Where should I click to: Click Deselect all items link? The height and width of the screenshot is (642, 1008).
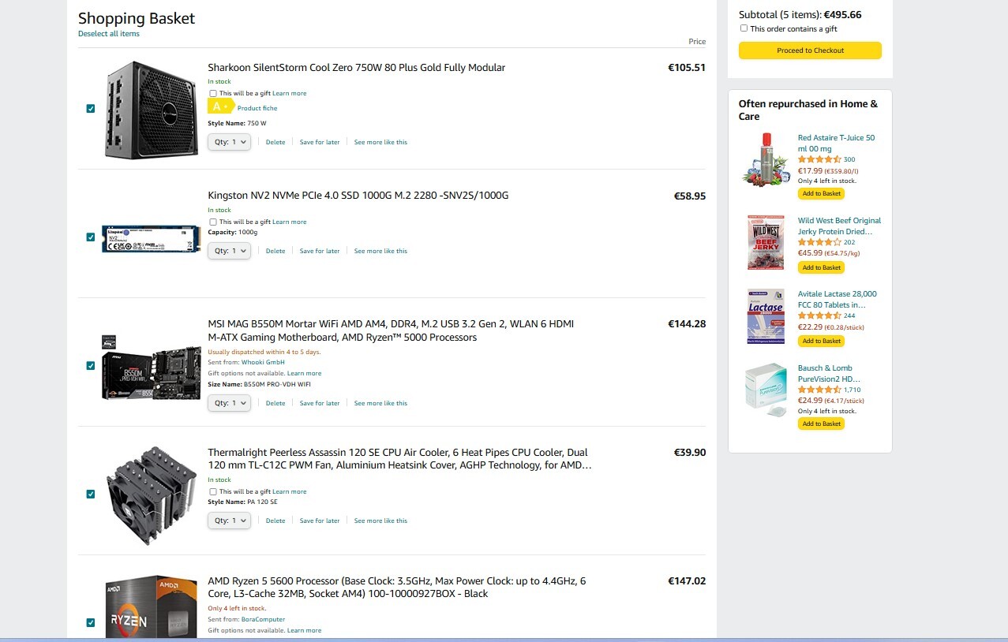(x=109, y=34)
